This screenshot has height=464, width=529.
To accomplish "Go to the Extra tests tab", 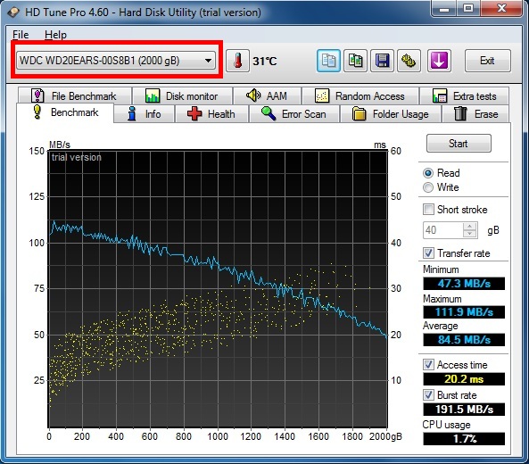I will [x=464, y=95].
